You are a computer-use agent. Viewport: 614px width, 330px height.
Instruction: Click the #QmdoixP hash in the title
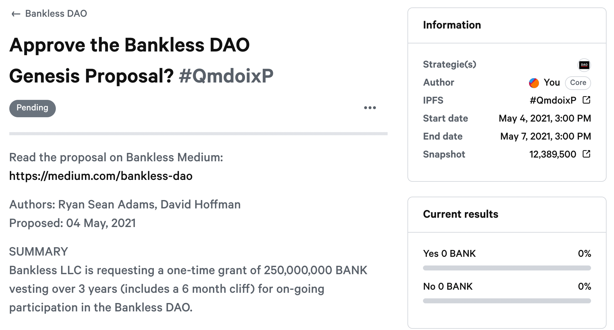pyautogui.click(x=226, y=76)
